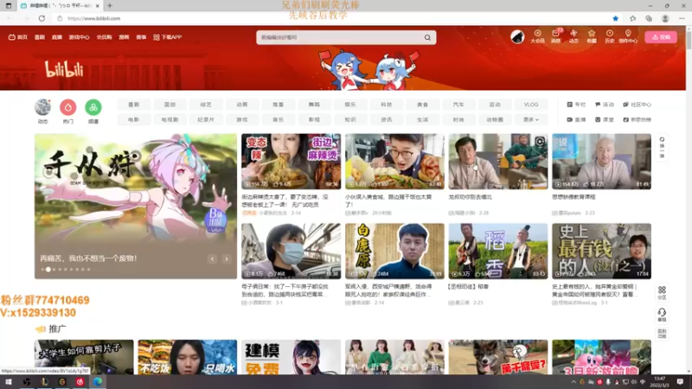Image resolution: width=692 pixels, height=389 pixels.
Task: Open 收藏 favorites icon in header
Action: [592, 36]
